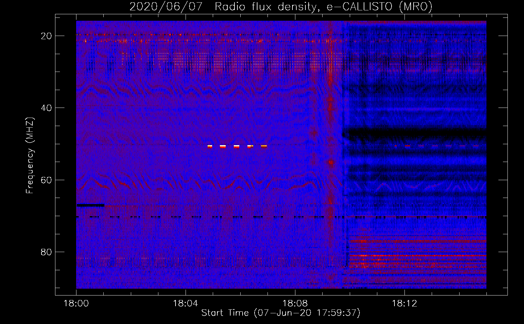Click the '60' frequency tick label

tap(46, 180)
